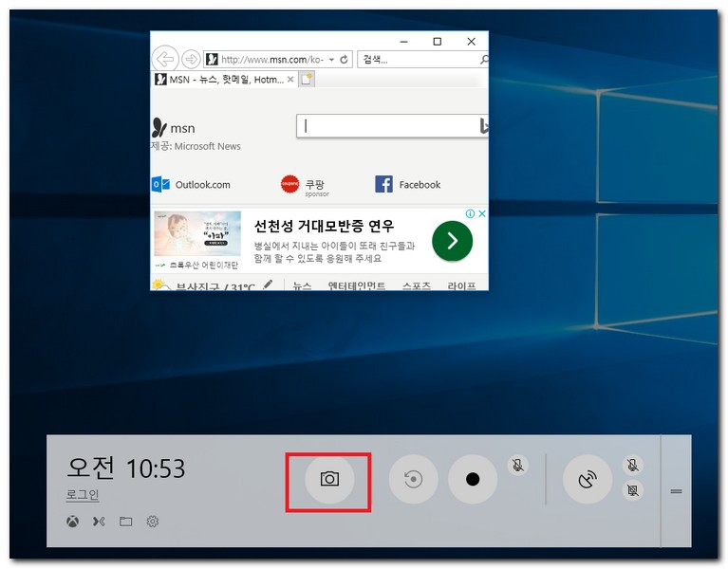
Task: Toggle microphone while recording
Action: [x=518, y=465]
